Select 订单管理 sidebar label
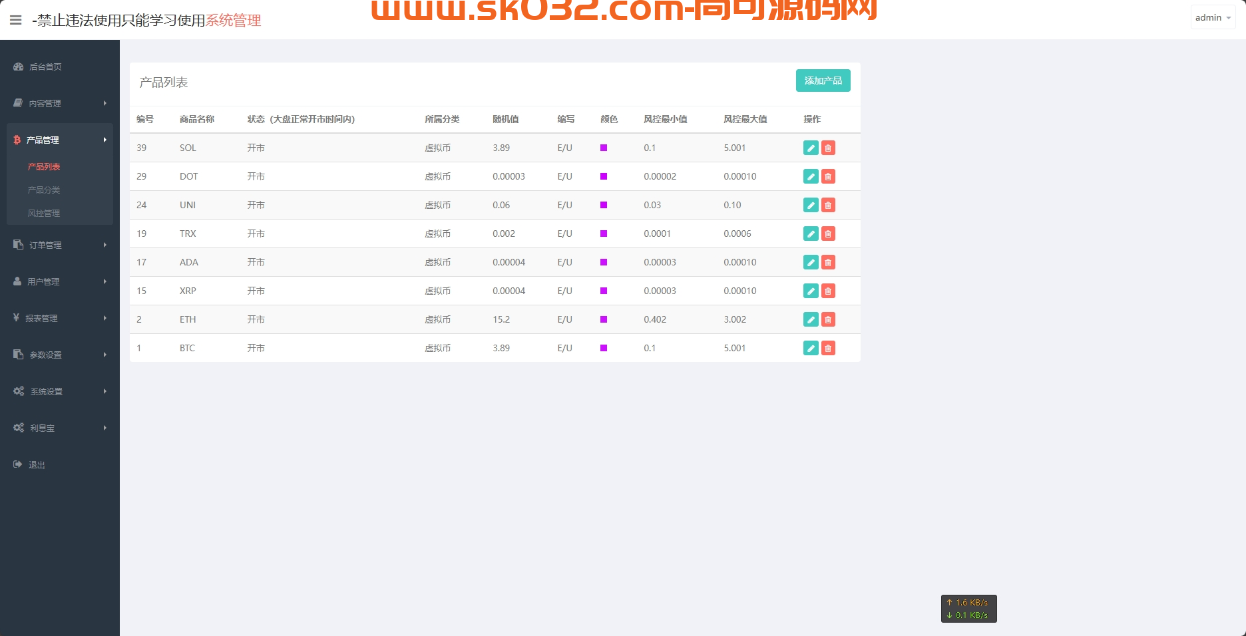Screen dimensions: 1246x636 pos(45,245)
